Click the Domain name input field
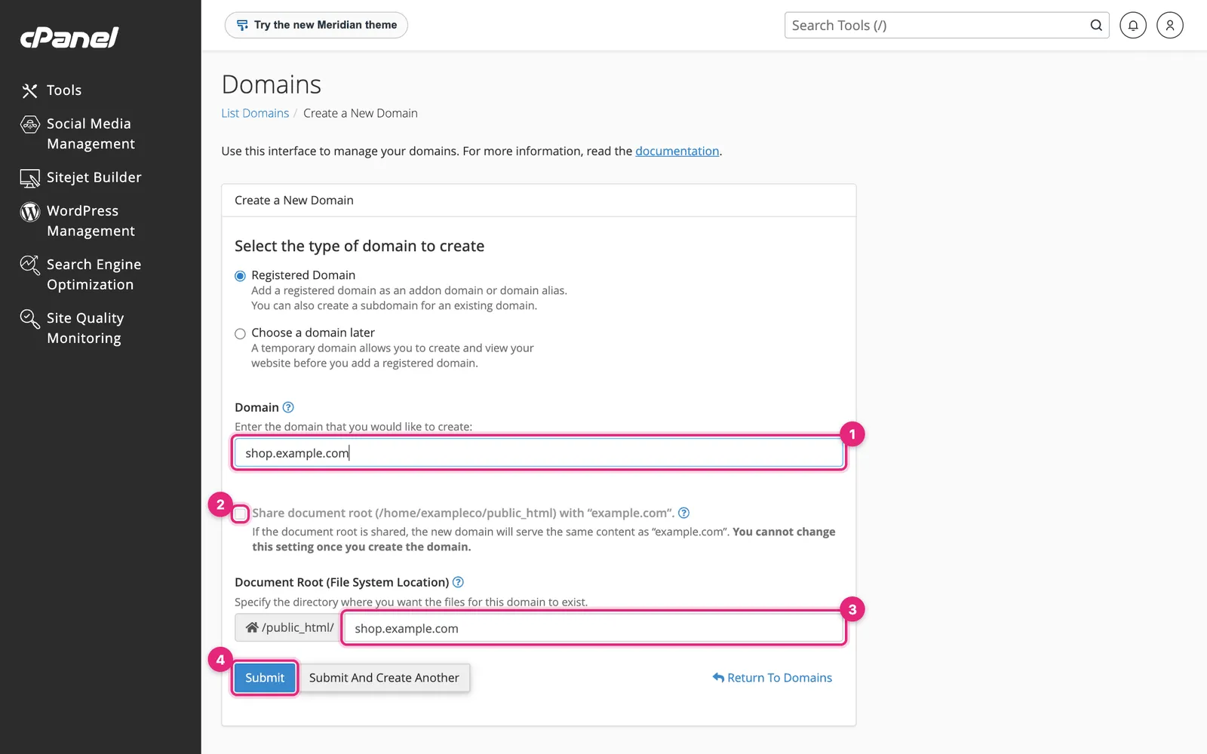1207x754 pixels. click(x=539, y=452)
